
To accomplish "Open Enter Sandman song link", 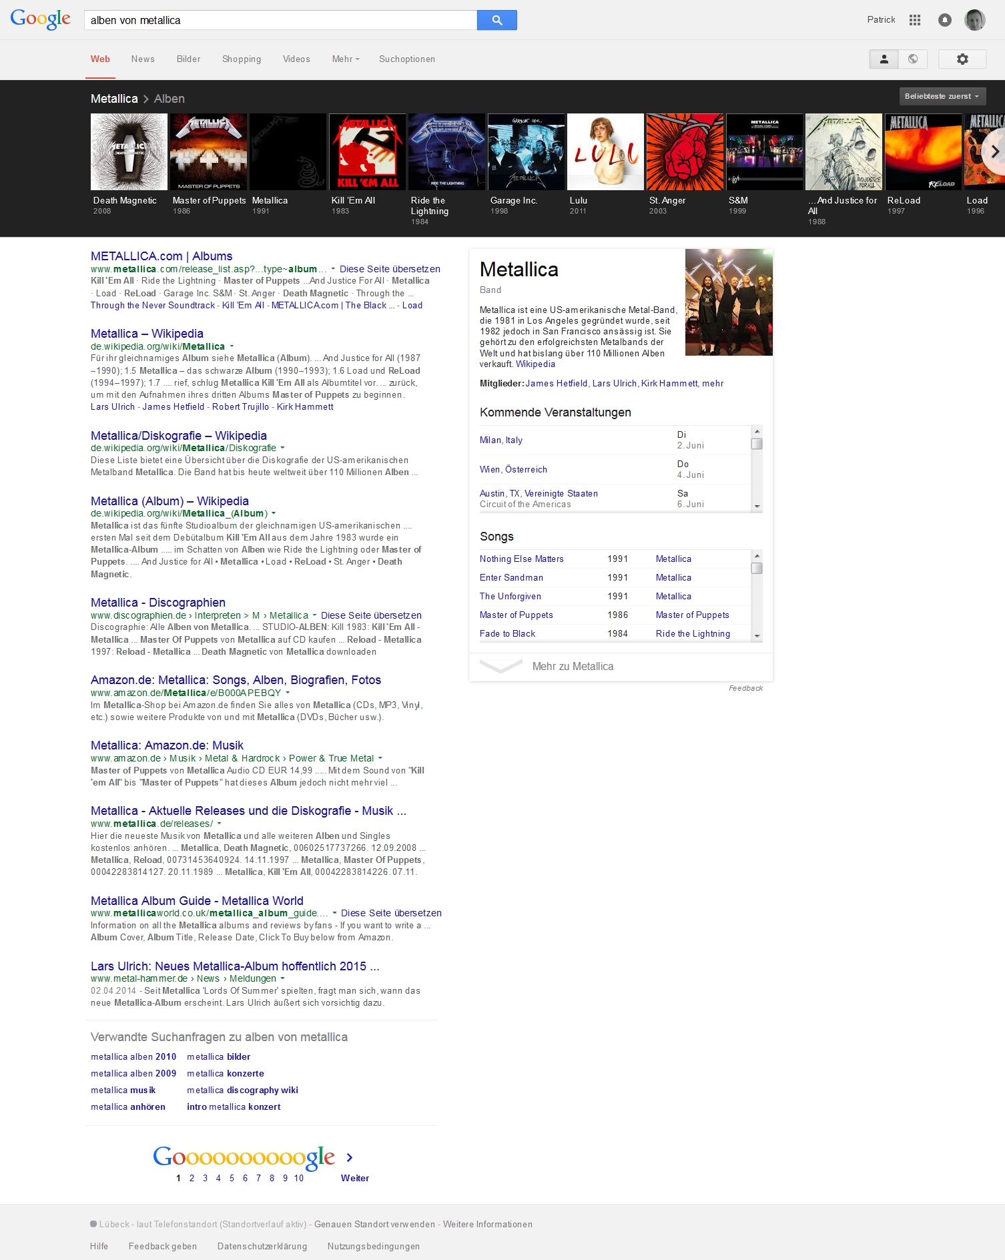I will click(x=511, y=578).
